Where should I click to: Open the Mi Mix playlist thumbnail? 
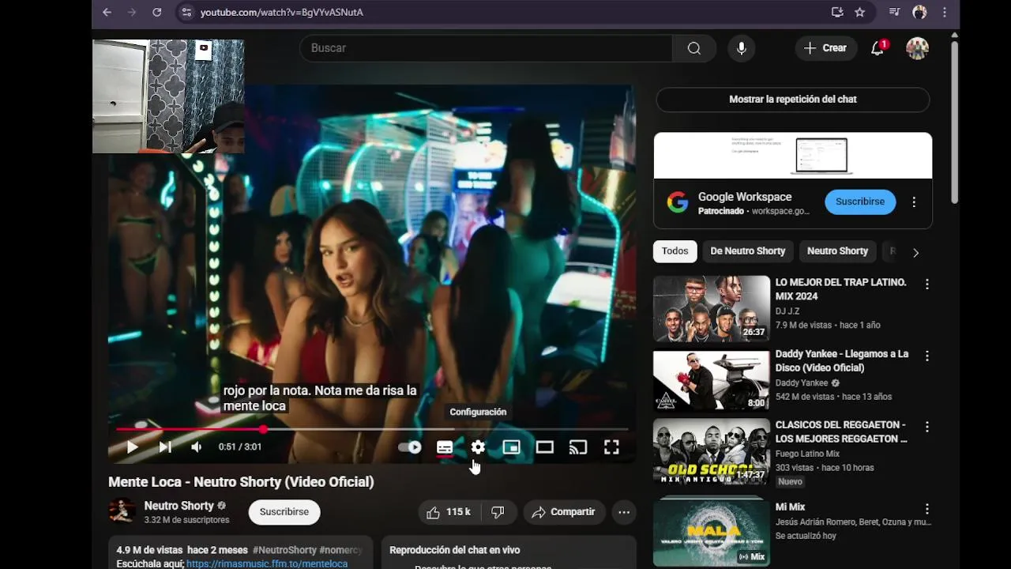click(x=711, y=531)
